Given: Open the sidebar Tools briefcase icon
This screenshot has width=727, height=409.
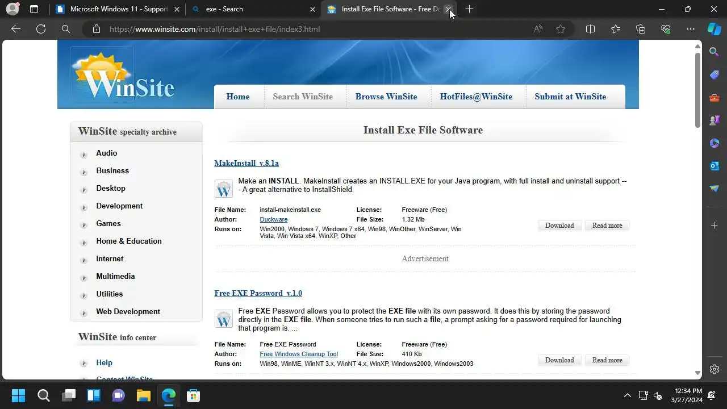Looking at the screenshot, I should click(715, 98).
